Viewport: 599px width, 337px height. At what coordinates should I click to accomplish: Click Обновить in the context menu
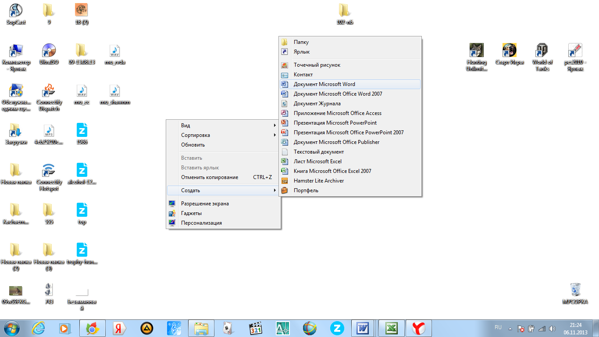click(x=193, y=145)
